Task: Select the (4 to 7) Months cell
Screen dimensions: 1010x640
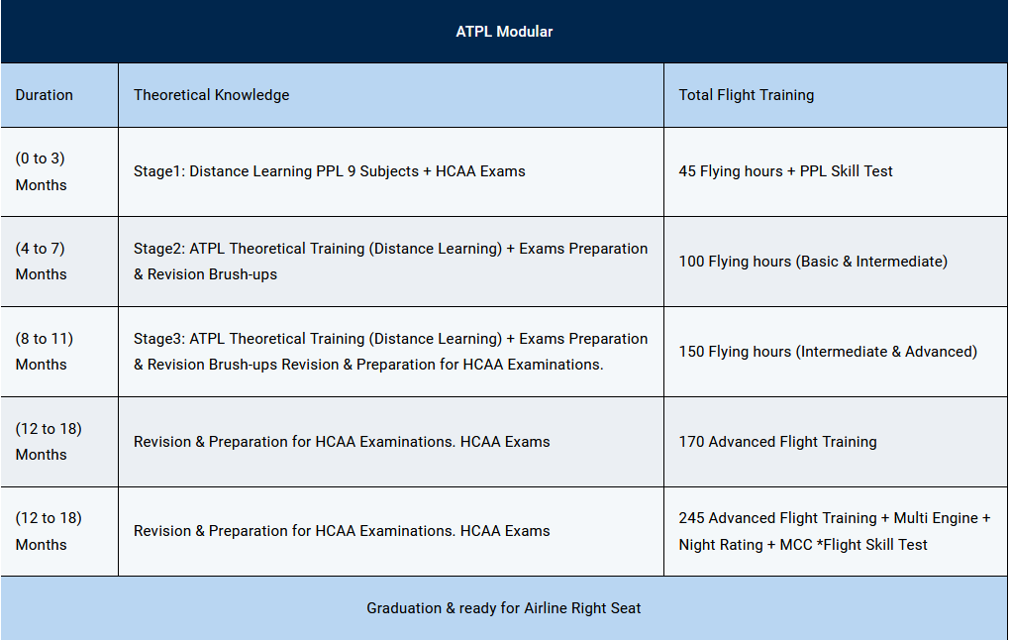Action: (x=42, y=262)
